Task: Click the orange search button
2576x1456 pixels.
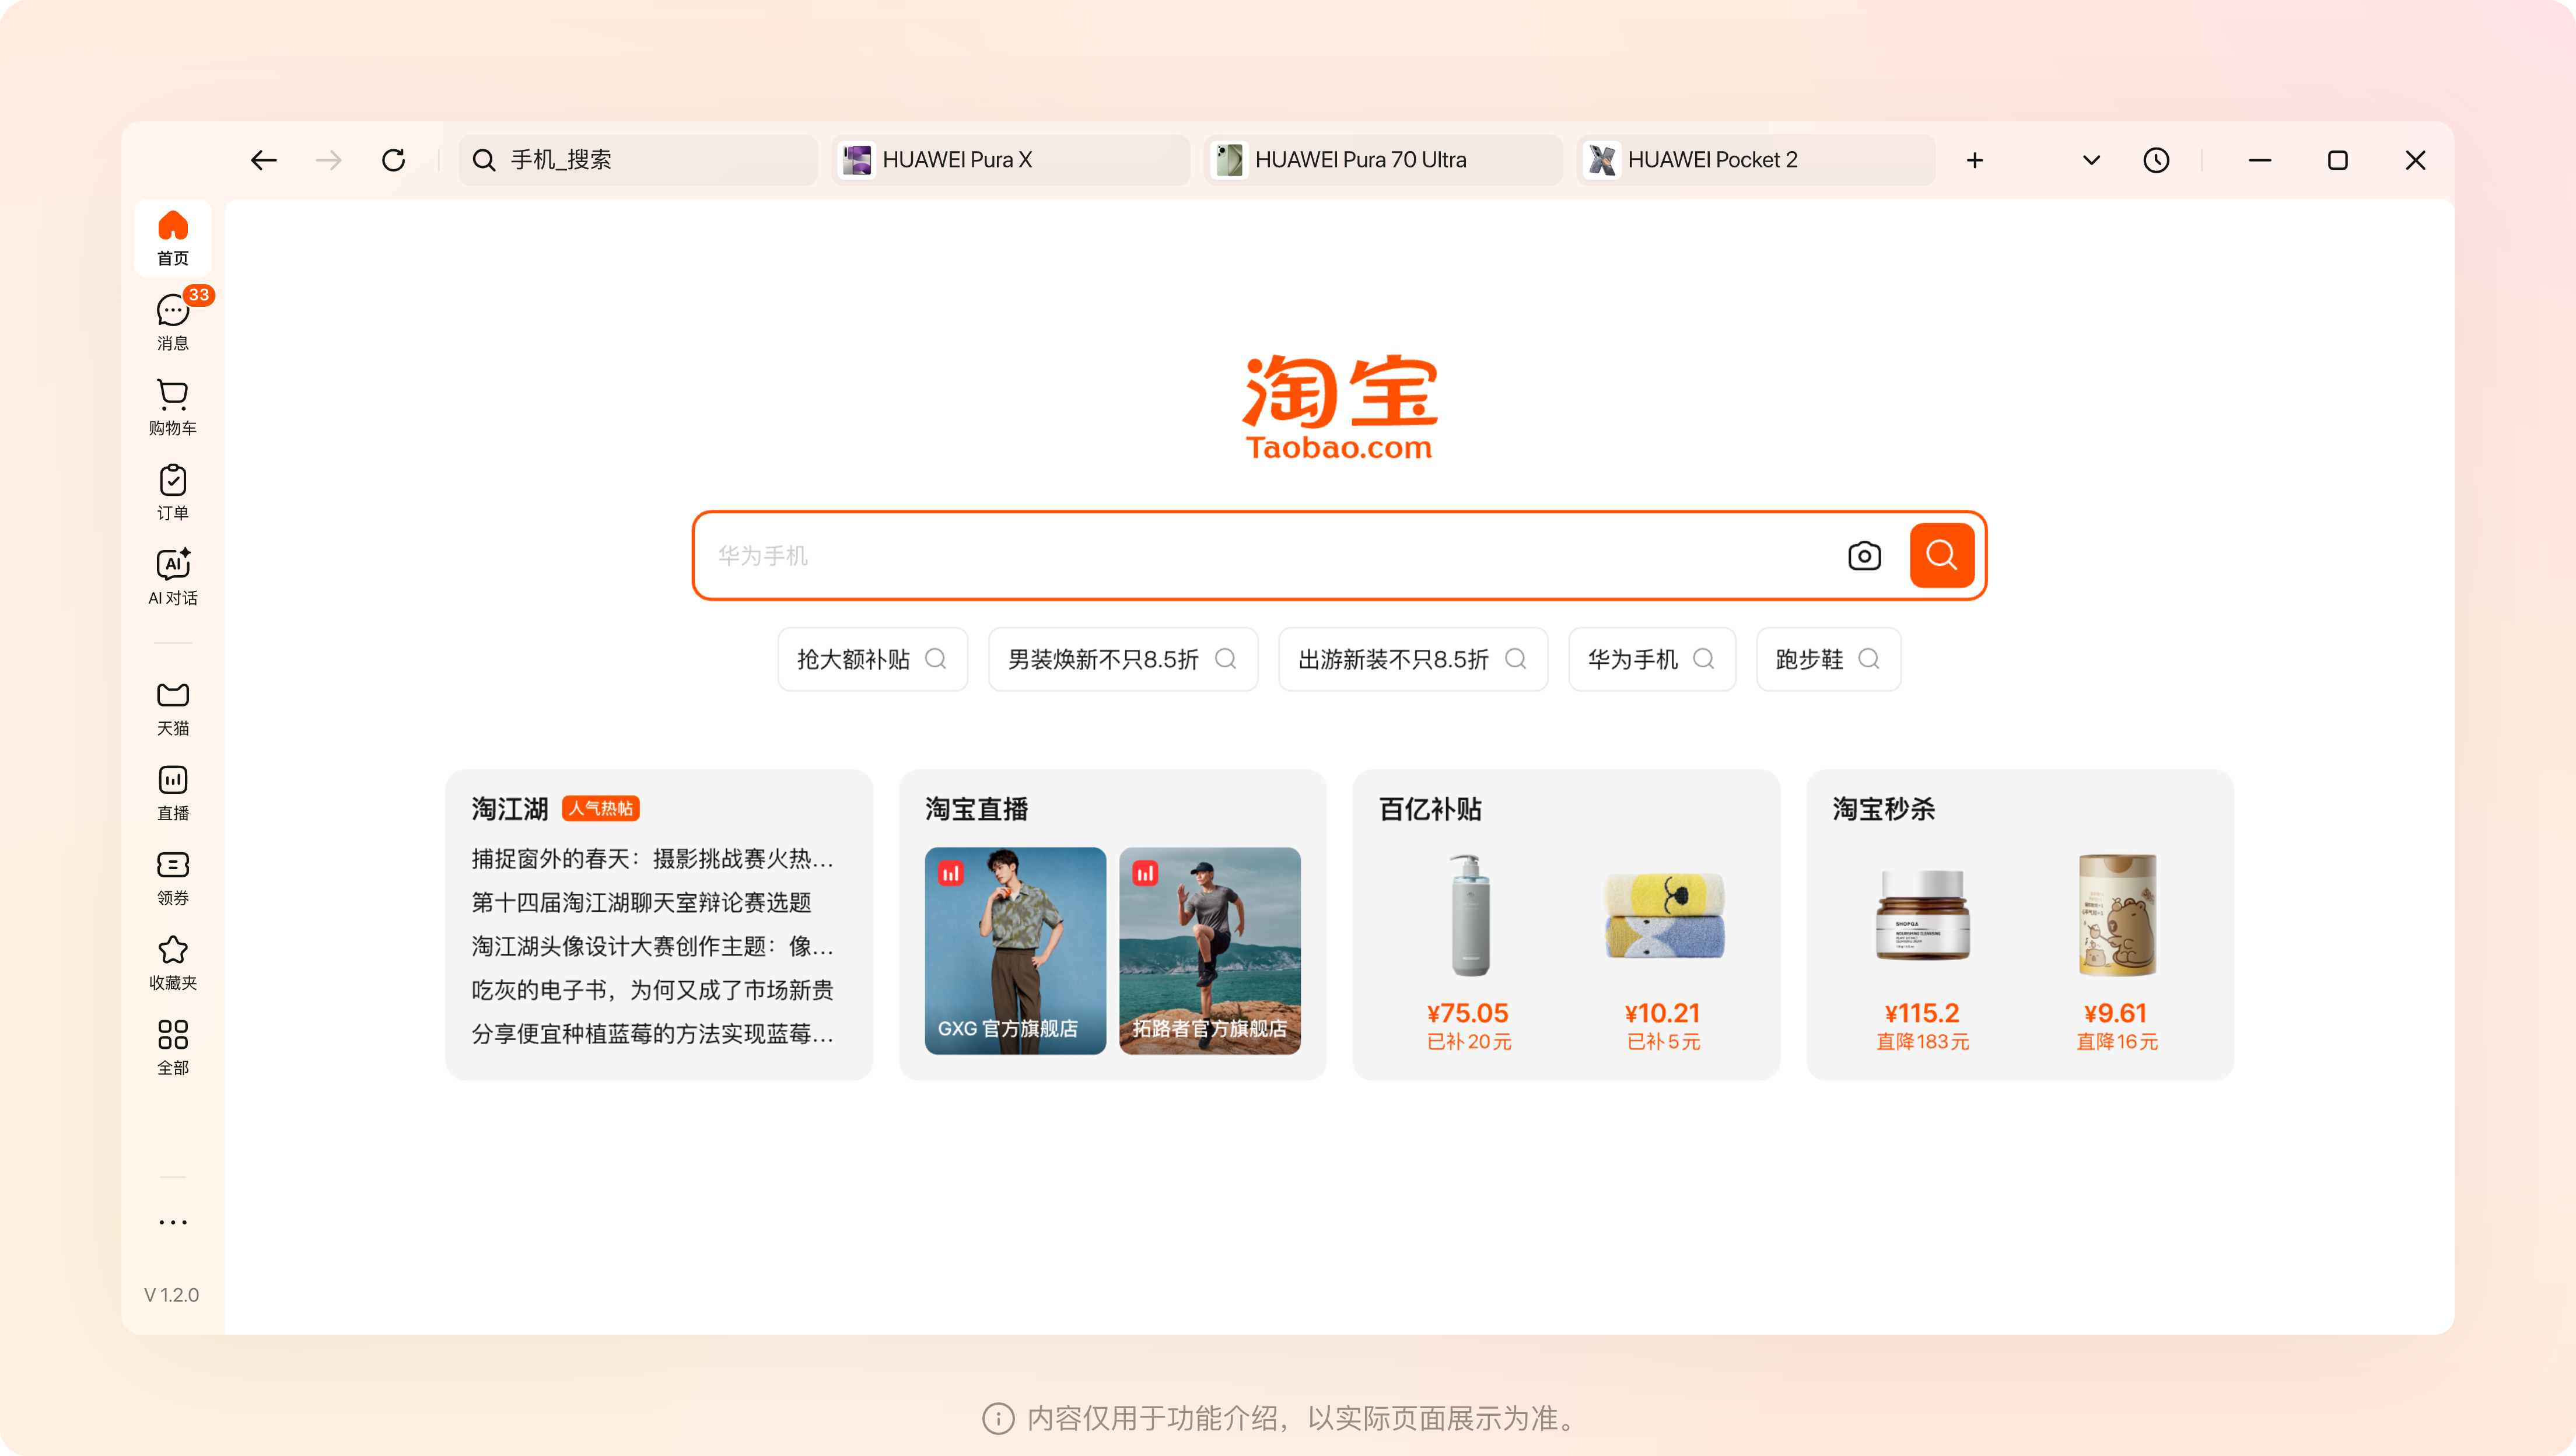Action: [x=1941, y=555]
